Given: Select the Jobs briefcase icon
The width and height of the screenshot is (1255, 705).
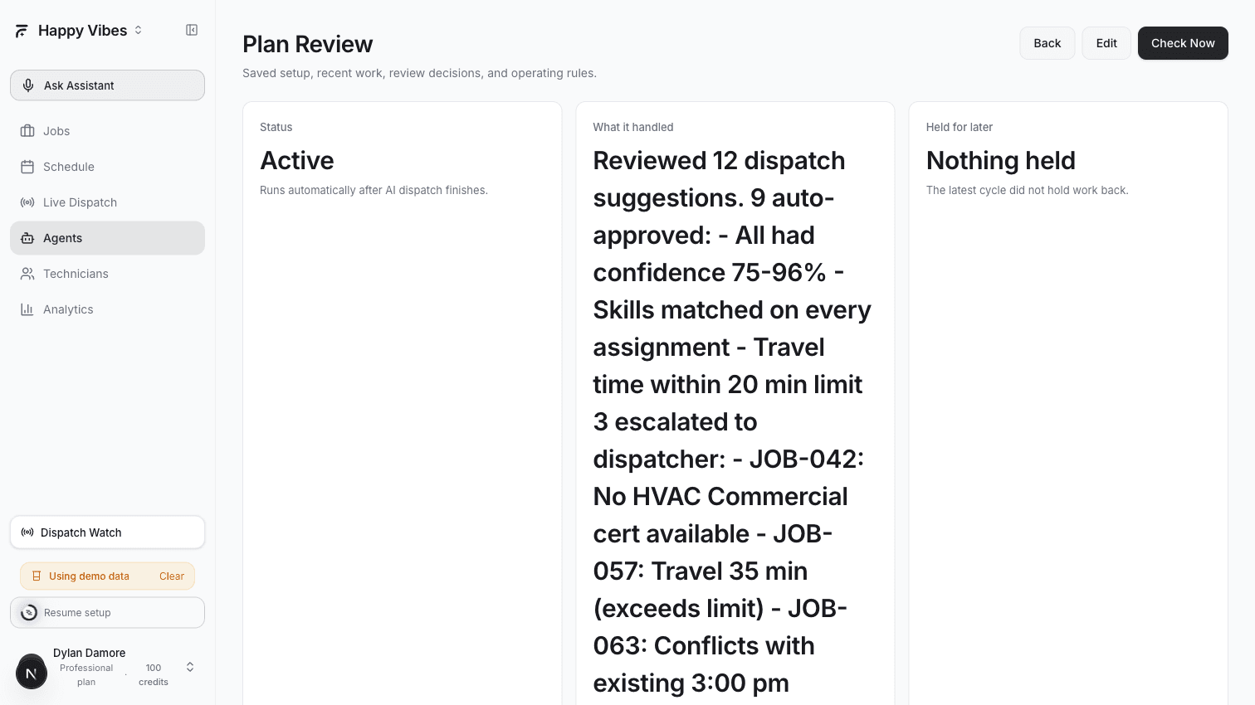Looking at the screenshot, I should (x=27, y=131).
